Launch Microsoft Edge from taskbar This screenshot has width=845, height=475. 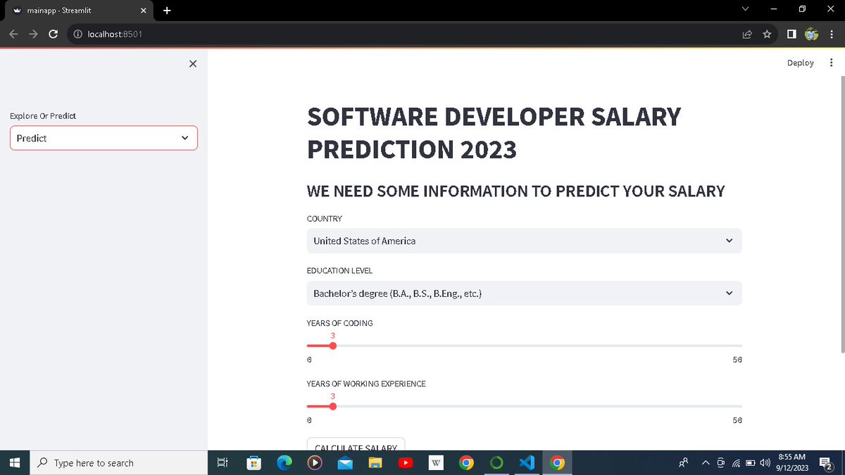pos(284,462)
